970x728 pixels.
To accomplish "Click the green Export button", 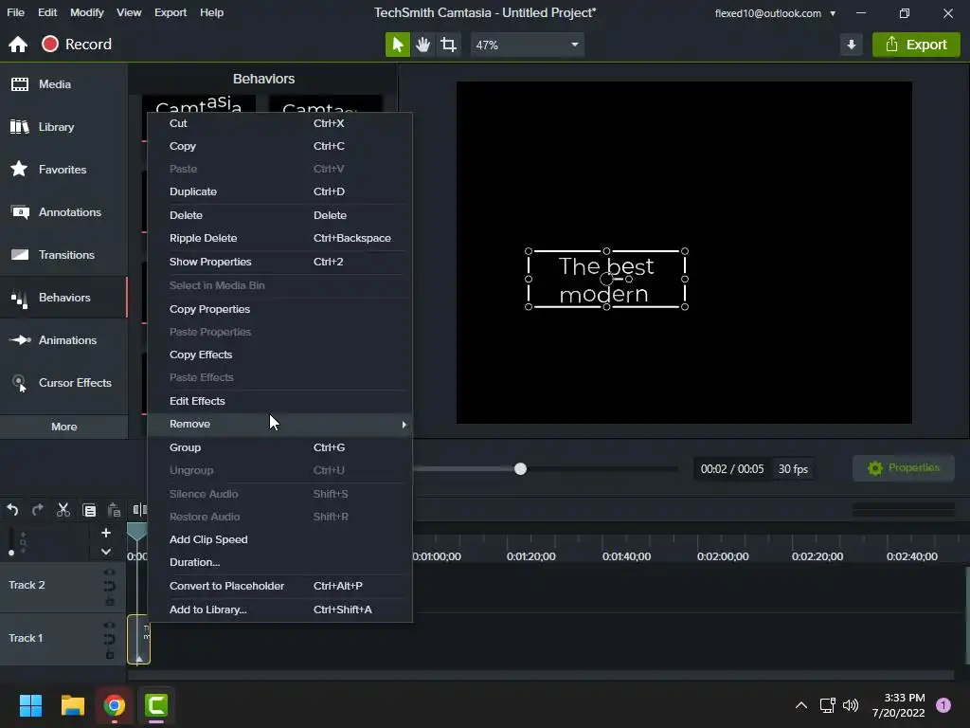I will tap(916, 45).
